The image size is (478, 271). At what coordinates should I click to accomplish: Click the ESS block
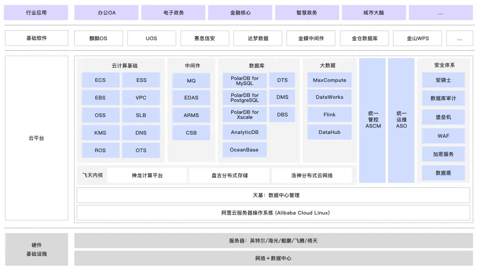(x=141, y=80)
